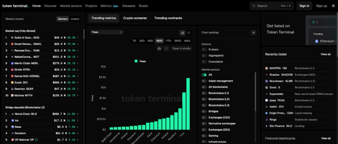Click View all for Recently listed
This screenshot has height=144, width=338.
click(325, 54)
